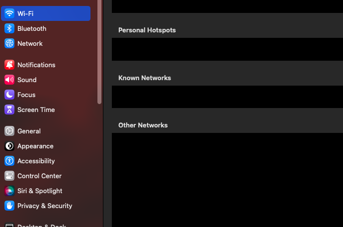343x227 pixels.
Task: Click the Siri & Spotlight icon
Action: point(9,191)
